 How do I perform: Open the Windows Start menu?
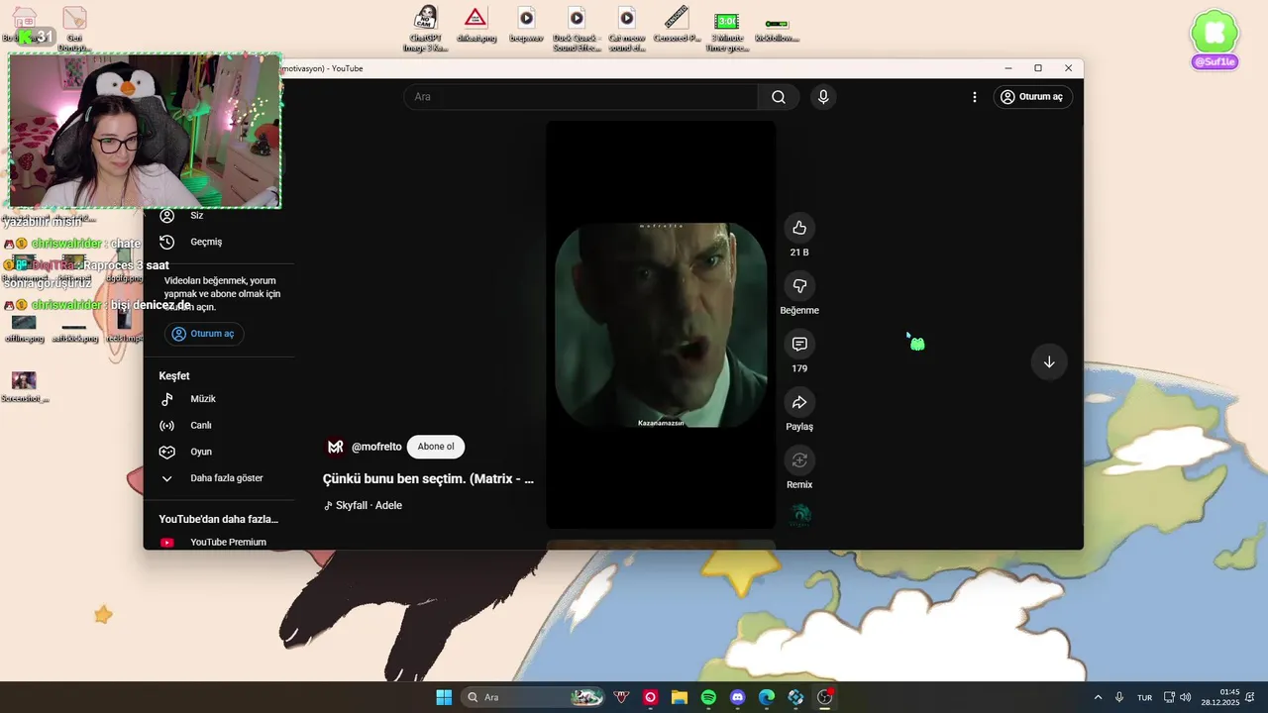[444, 697]
